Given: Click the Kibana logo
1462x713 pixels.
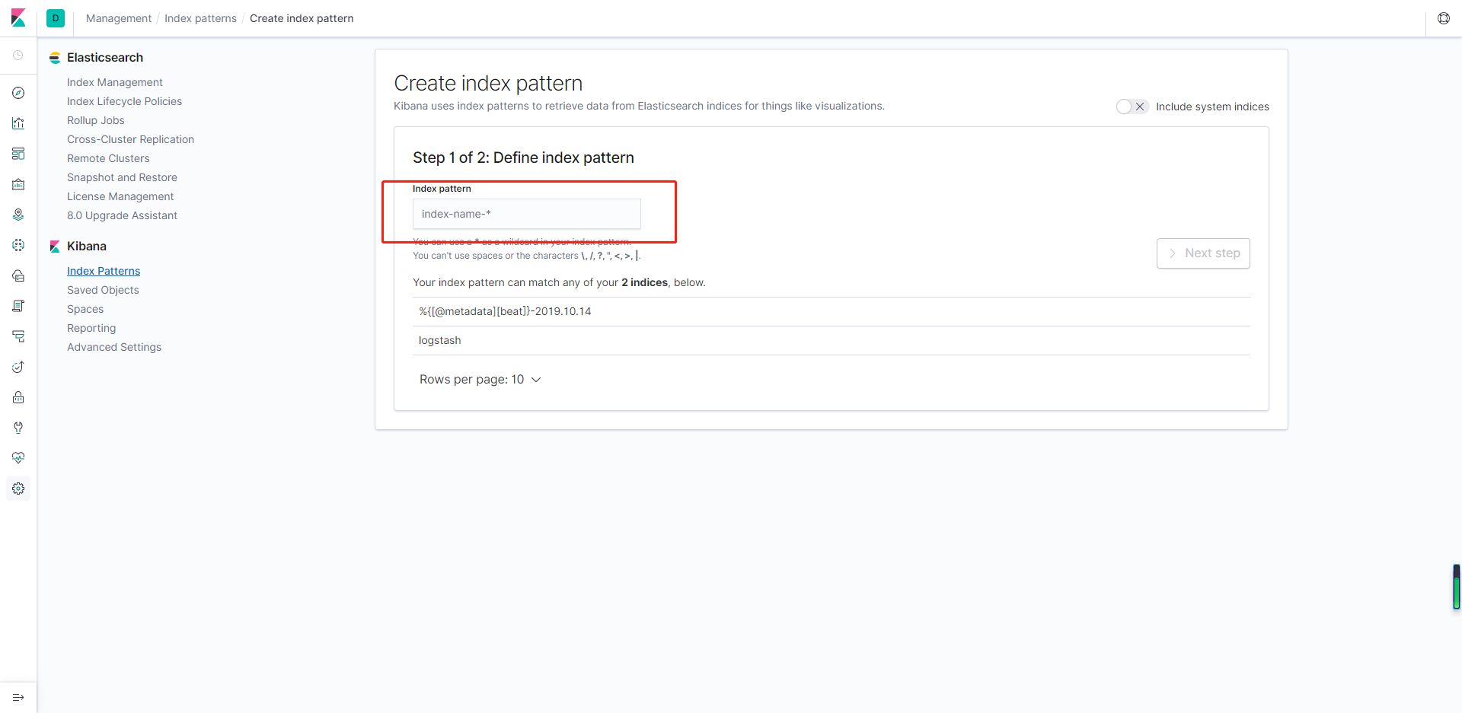Looking at the screenshot, I should 18,18.
